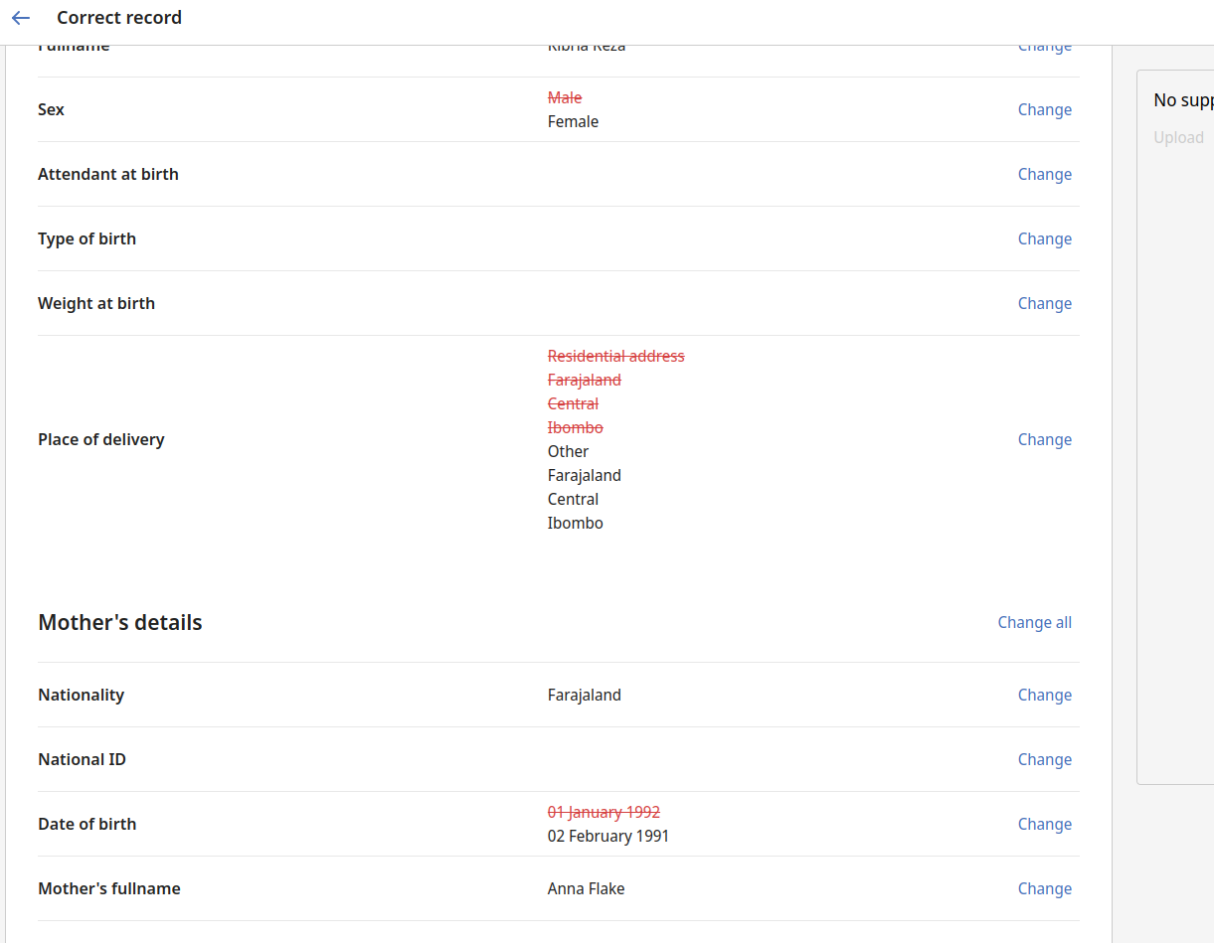
Task: Click the Upload button in documents panel
Action: click(x=1178, y=137)
